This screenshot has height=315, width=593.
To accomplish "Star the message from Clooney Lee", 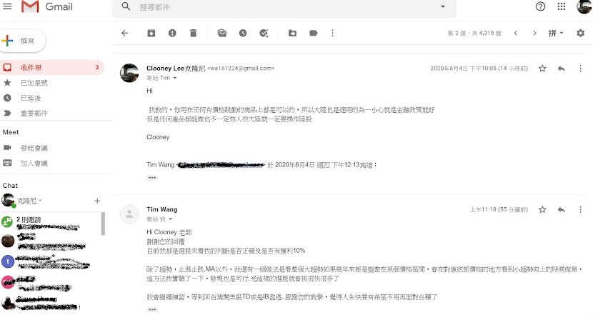I will (542, 69).
